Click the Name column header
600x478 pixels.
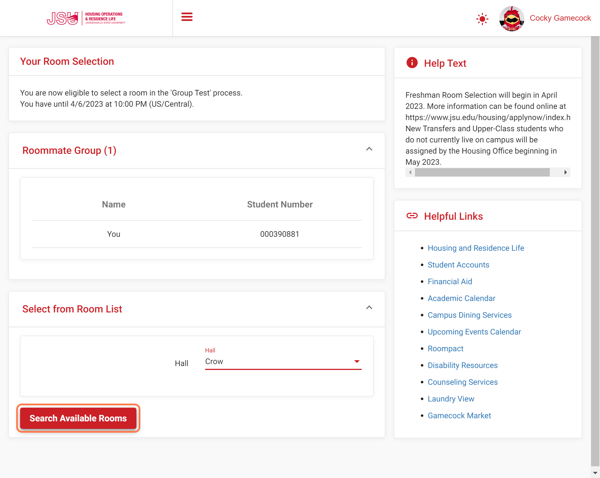(114, 204)
